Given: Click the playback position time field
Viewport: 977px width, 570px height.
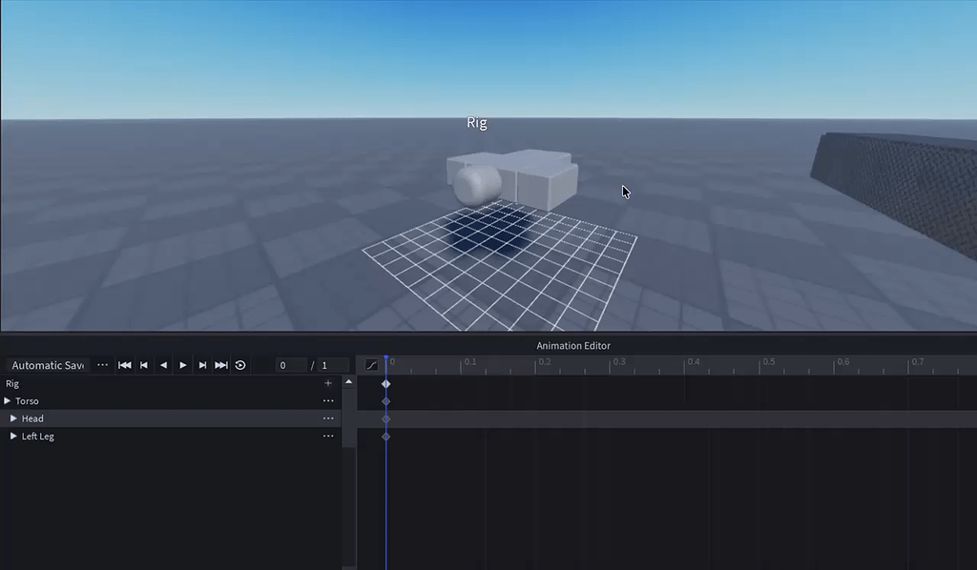Looking at the screenshot, I should pyautogui.click(x=293, y=365).
